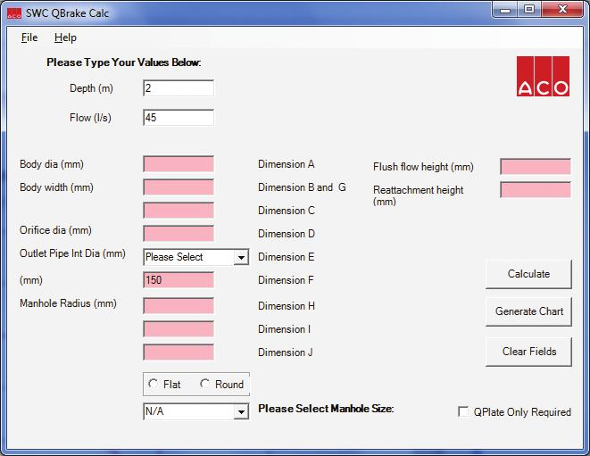Image resolution: width=590 pixels, height=456 pixels.
Task: Click the Dimension C pink field
Action: (179, 211)
